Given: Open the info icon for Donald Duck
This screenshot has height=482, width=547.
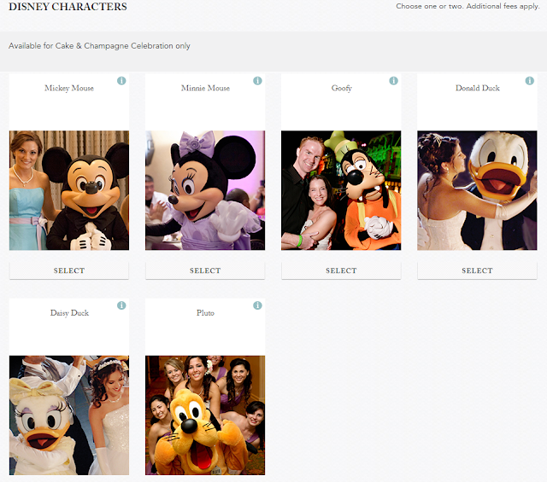Looking at the screenshot, I should pyautogui.click(x=530, y=81).
